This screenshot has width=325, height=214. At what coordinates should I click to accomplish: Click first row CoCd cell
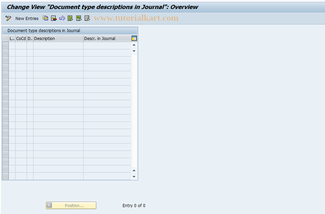click(x=21, y=46)
